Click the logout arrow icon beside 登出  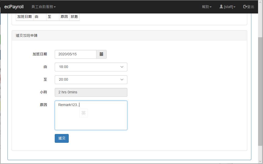[245, 7]
